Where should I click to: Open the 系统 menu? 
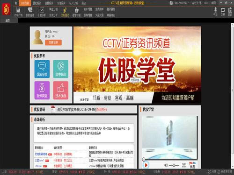tap(84, 3)
